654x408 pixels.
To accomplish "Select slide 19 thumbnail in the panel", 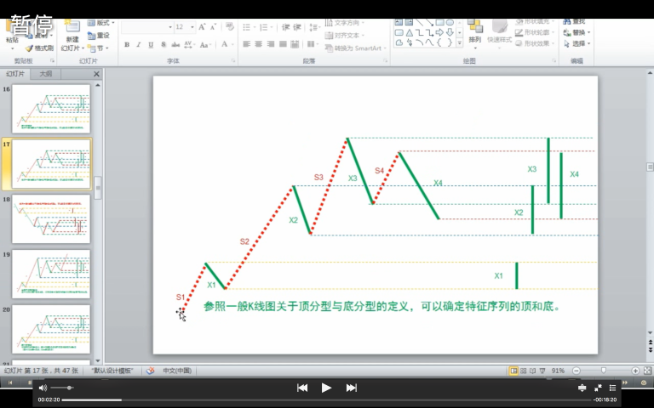I will coord(51,274).
